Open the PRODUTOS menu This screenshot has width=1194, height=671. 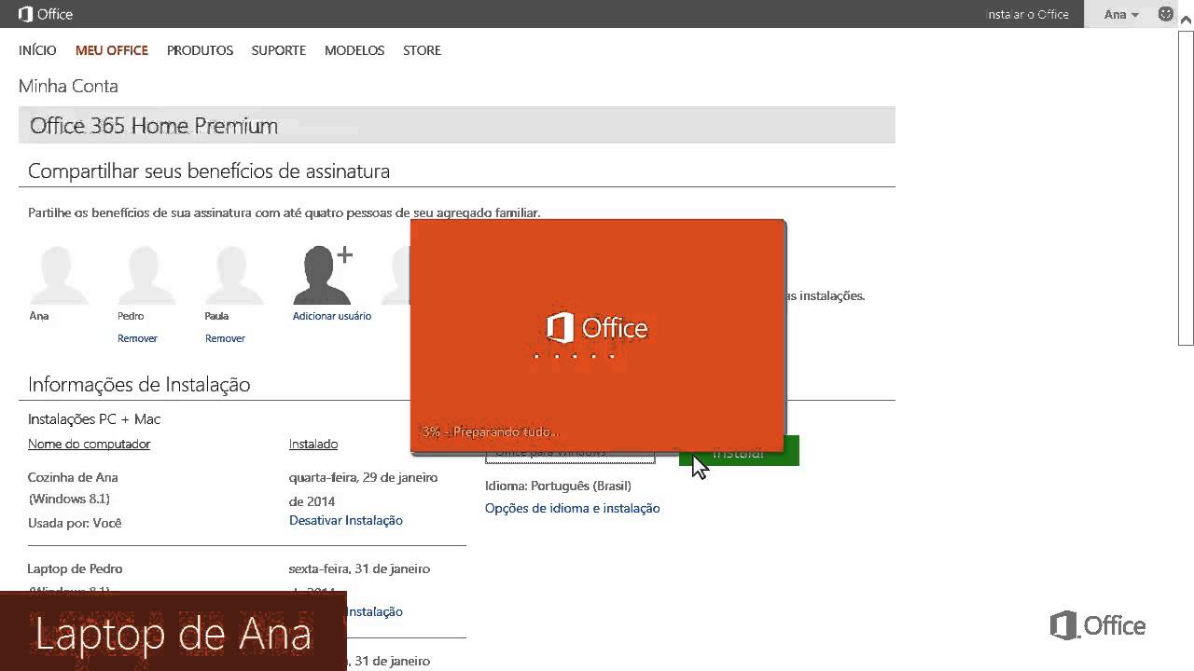[x=200, y=50]
